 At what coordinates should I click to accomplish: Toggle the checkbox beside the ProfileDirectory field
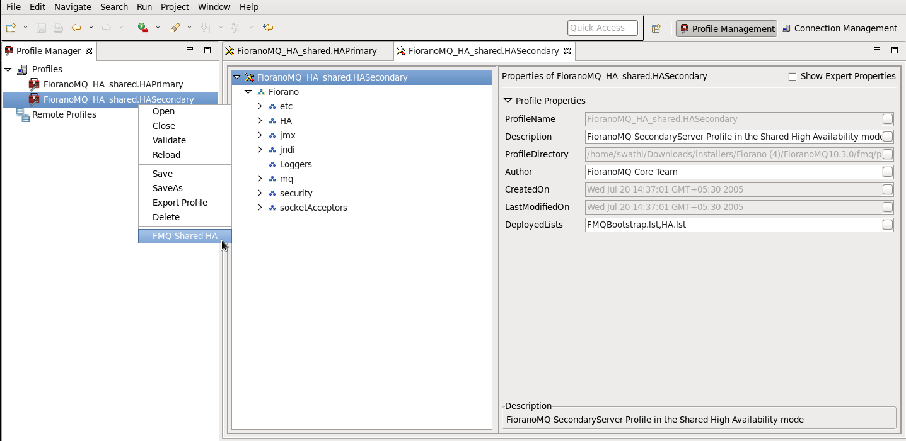888,154
